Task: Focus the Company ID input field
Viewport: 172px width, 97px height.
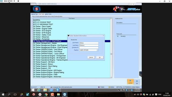Action: pos(89,48)
